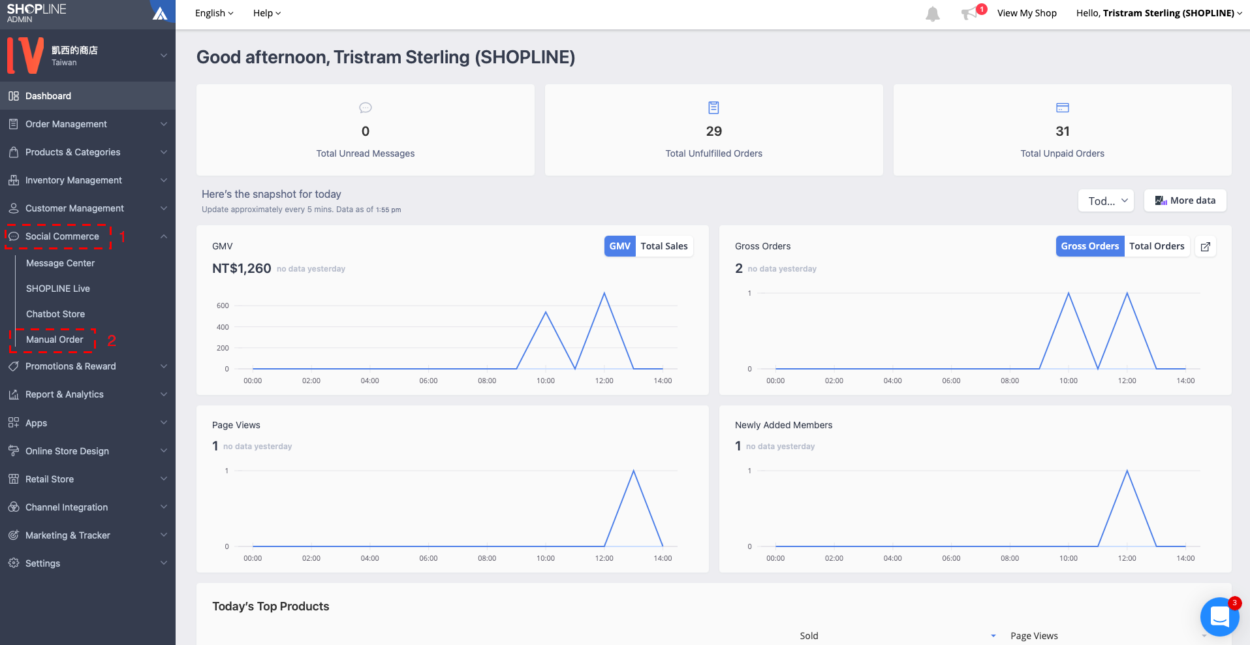The width and height of the screenshot is (1250, 645).
Task: Open Total Unfulfilled Orders card
Action: (x=714, y=130)
